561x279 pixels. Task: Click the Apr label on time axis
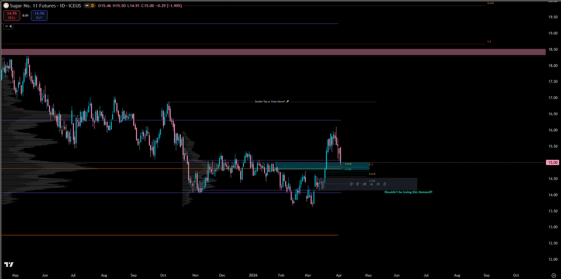point(338,275)
